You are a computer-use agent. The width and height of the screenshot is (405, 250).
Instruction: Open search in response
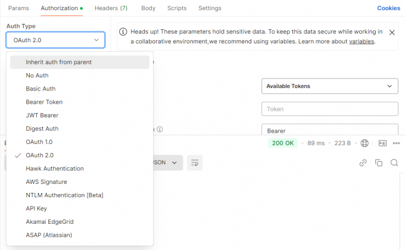pyautogui.click(x=394, y=162)
